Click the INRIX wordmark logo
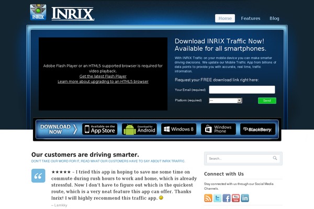The width and height of the screenshot is (314, 209). coord(73,14)
